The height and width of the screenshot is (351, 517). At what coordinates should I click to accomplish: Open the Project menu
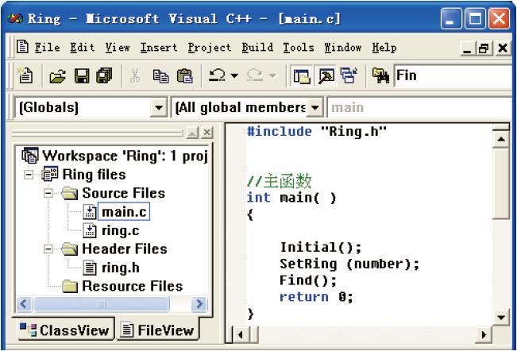tap(210, 48)
